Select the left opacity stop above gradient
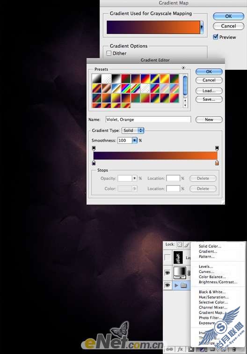Viewport: 247px width, 354px height. [x=94, y=148]
